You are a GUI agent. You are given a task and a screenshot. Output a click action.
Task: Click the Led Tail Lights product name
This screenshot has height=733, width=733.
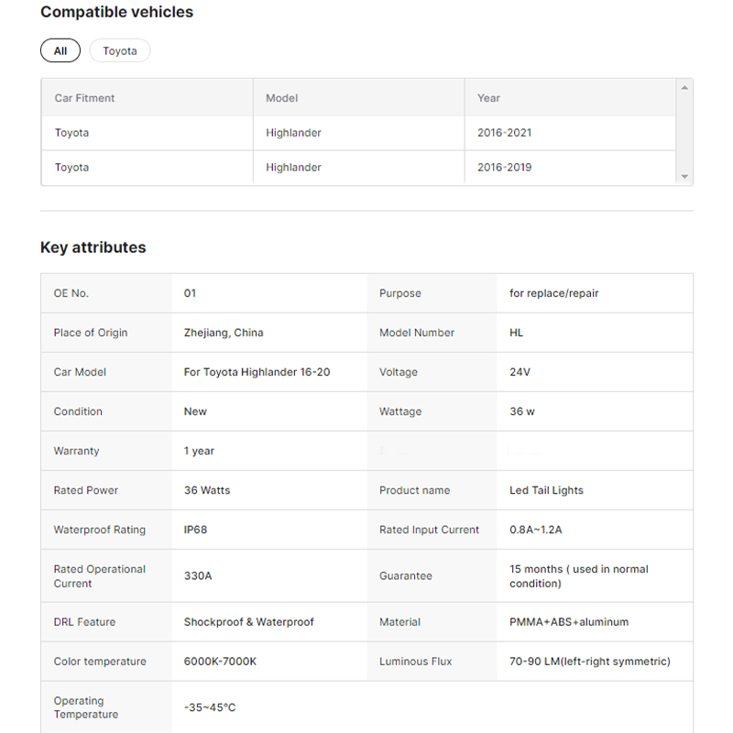(x=546, y=490)
